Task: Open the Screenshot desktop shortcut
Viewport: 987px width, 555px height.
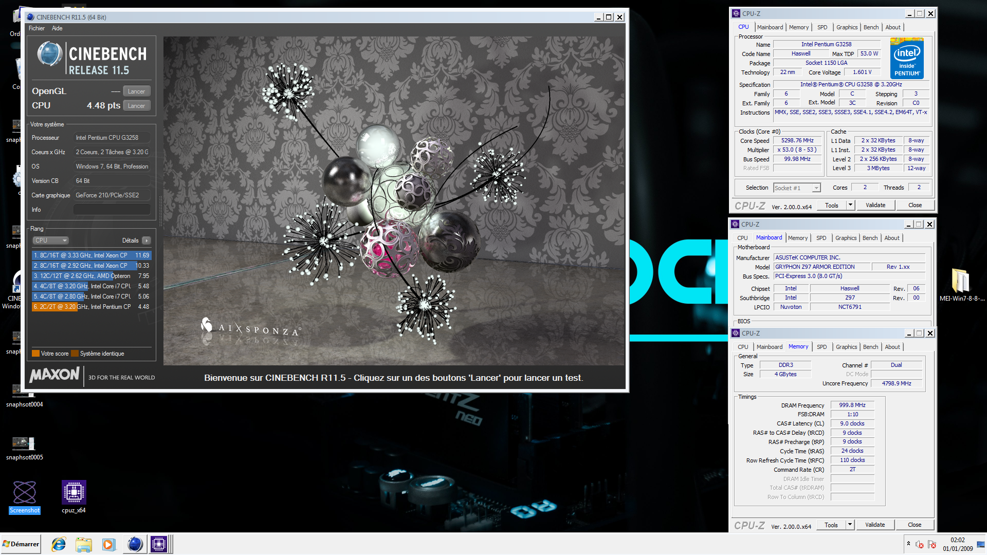Action: pos(24,496)
